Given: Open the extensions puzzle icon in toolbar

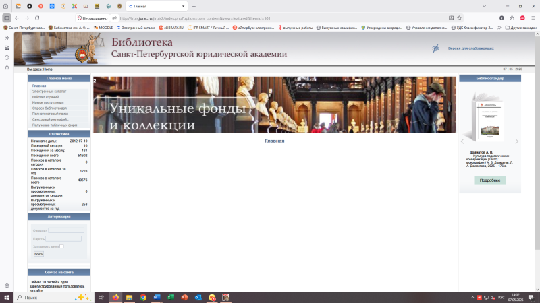Looking at the screenshot, I should (512, 18).
